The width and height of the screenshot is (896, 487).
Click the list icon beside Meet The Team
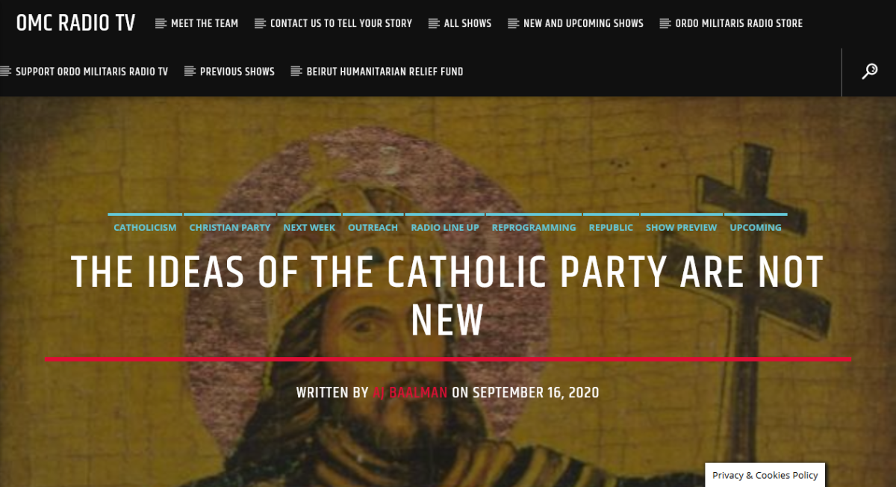161,23
